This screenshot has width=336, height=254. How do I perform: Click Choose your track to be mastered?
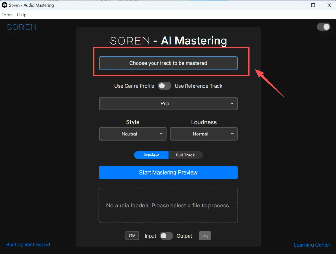pos(168,63)
